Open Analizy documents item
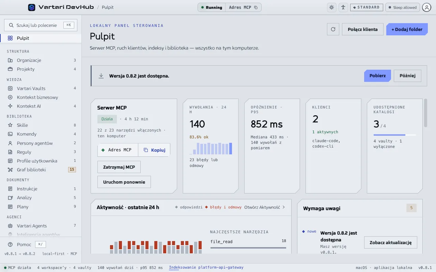This screenshot has width=436, height=272. tap(41, 198)
